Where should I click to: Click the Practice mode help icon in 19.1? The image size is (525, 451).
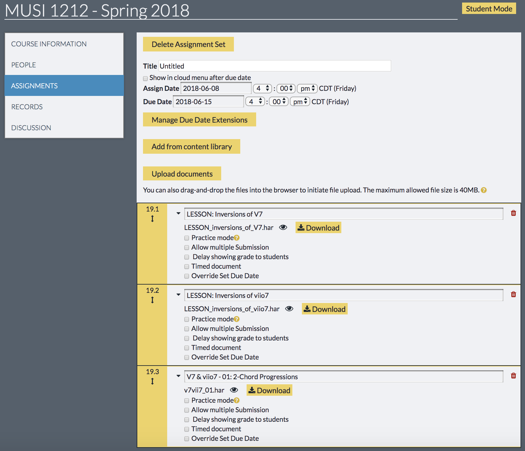[x=237, y=238]
